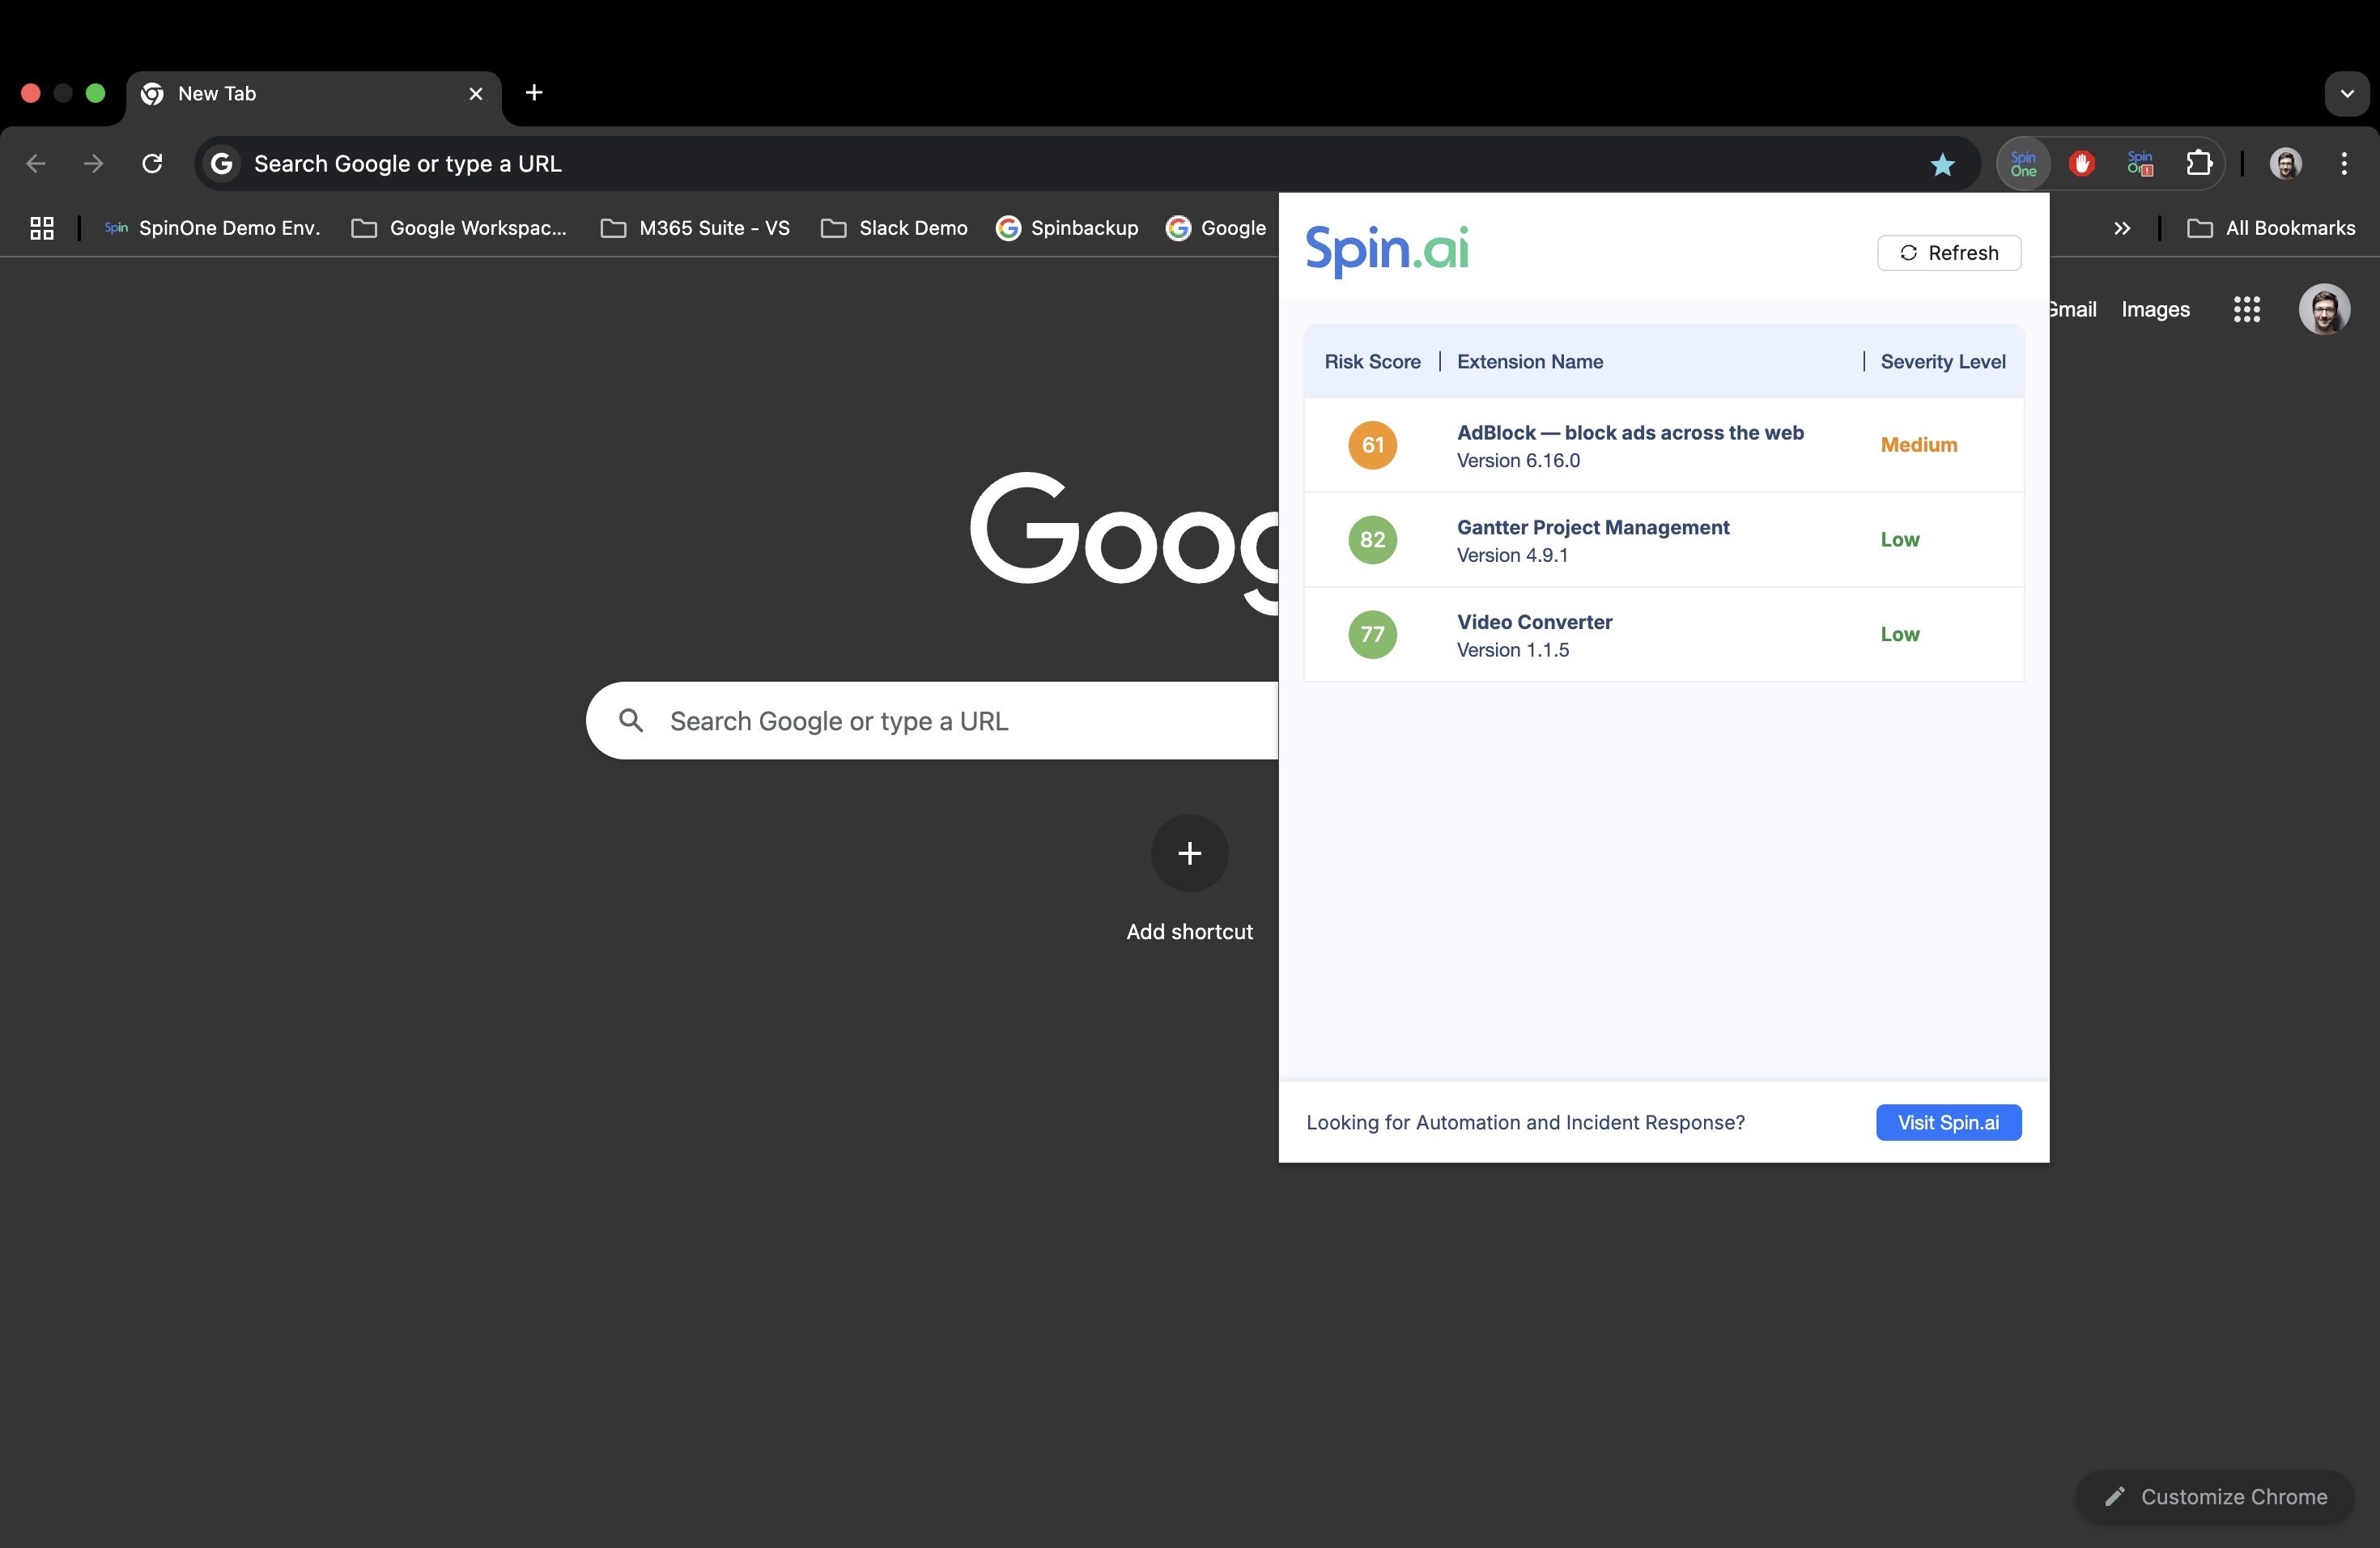Click the Images link
Screen dimensions: 2380x1548
(x=2155, y=309)
